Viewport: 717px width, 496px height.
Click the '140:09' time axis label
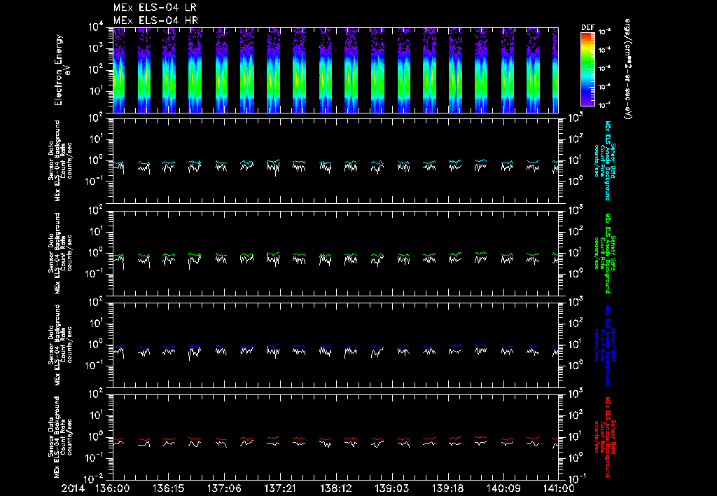pos(503,489)
